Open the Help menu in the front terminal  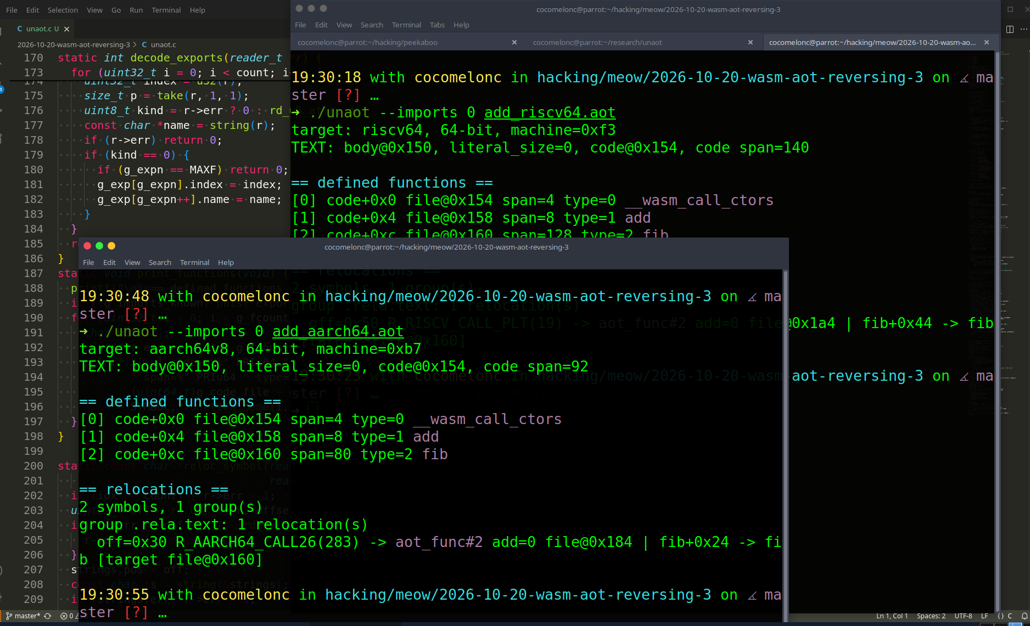pyautogui.click(x=226, y=262)
